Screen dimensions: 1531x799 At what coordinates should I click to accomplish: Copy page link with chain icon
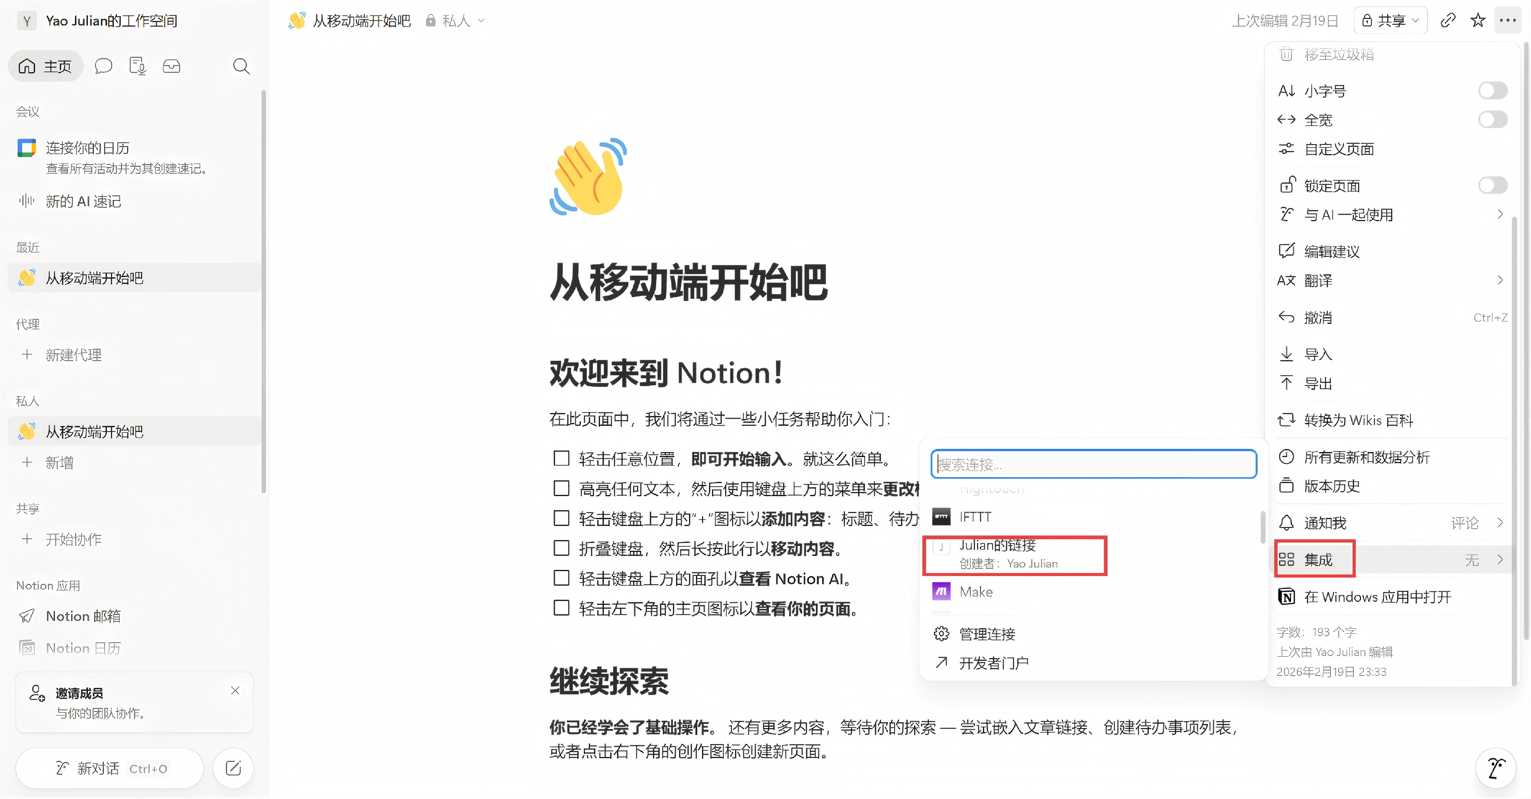(1448, 21)
